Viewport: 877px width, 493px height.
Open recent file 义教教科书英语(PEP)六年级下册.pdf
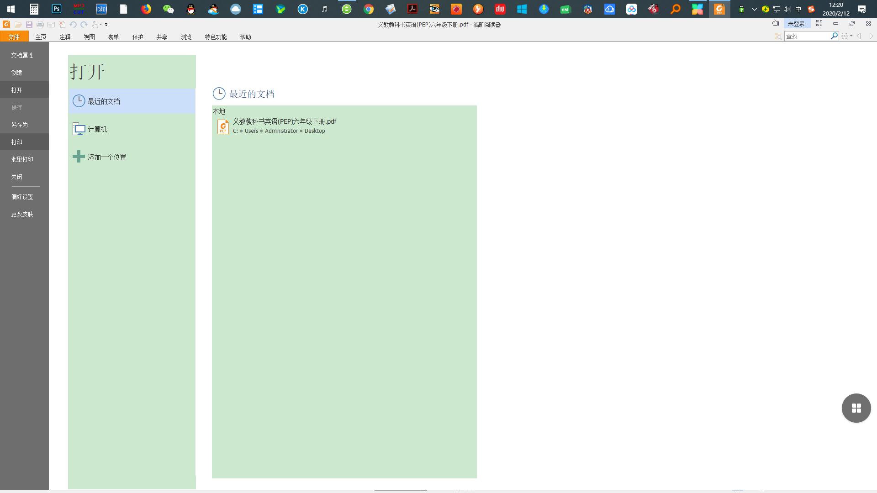click(284, 122)
